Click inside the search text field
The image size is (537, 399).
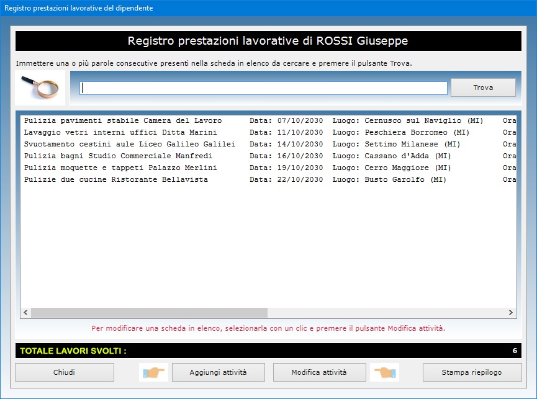263,88
